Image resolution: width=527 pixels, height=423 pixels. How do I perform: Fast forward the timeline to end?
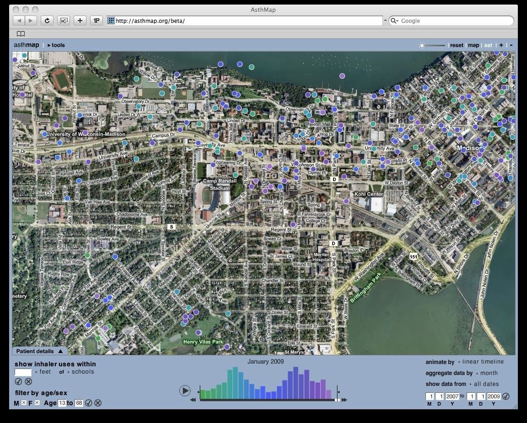344,400
